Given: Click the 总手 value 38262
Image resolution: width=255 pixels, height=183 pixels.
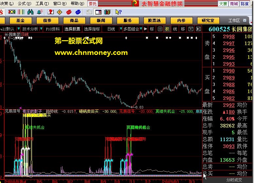Looking at the screenshot, I should (x=227, y=125).
